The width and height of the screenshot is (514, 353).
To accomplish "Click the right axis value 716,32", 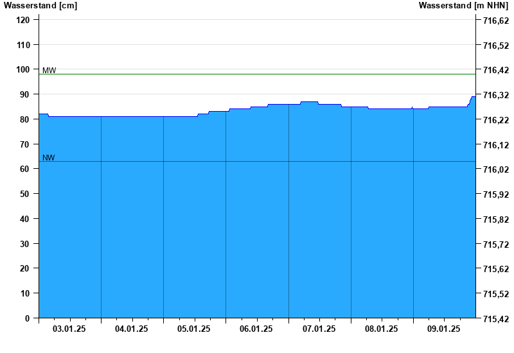I will (x=496, y=95).
